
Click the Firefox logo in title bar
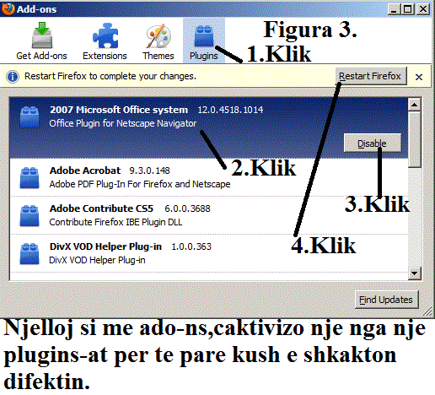[8, 8]
